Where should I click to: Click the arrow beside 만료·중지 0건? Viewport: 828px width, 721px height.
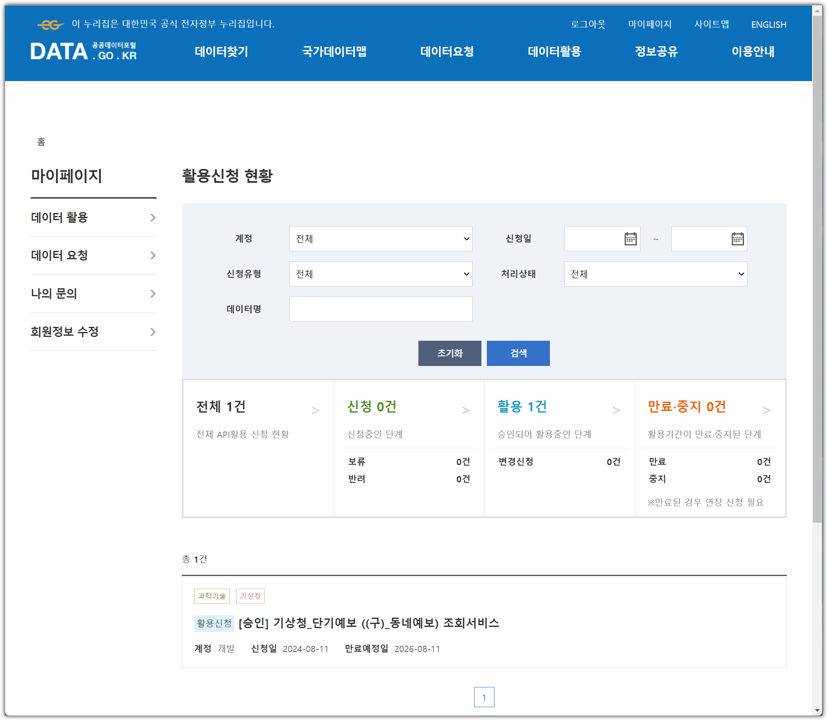tap(766, 410)
